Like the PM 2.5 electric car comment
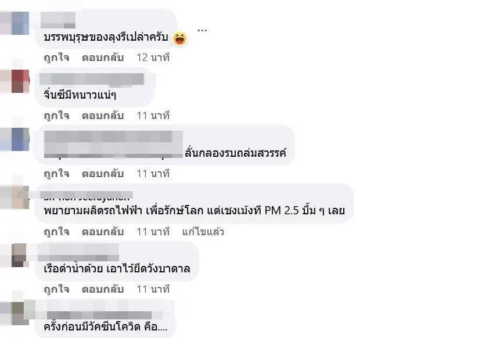Viewport: 489px width, 338px height. pos(56,232)
